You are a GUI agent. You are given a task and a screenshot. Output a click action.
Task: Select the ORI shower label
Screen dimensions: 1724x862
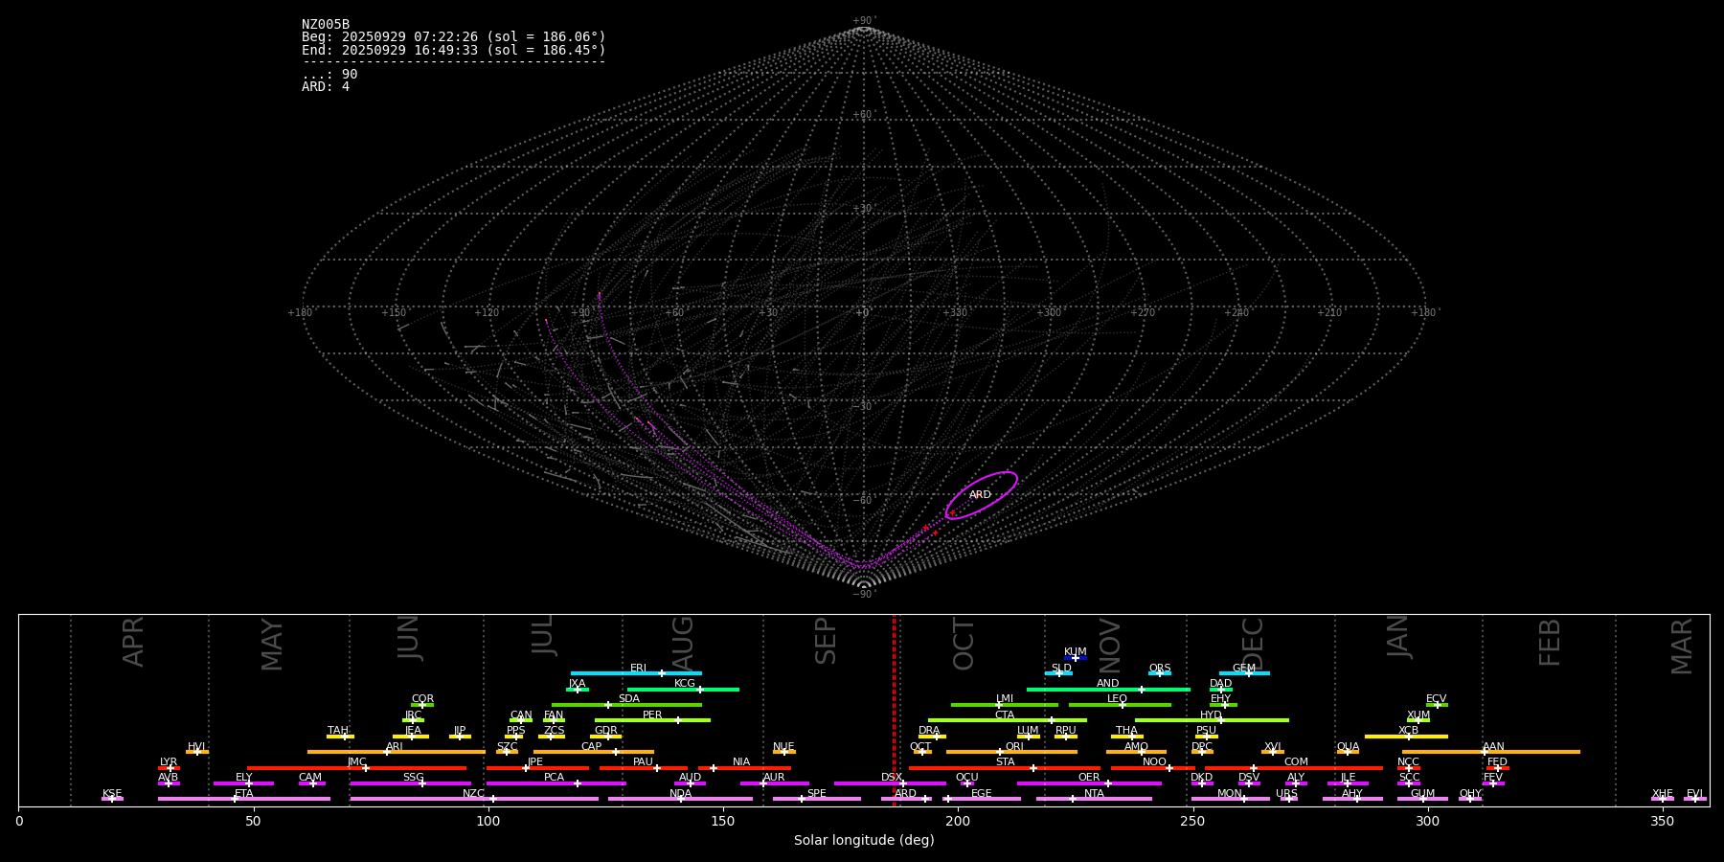point(1014,746)
